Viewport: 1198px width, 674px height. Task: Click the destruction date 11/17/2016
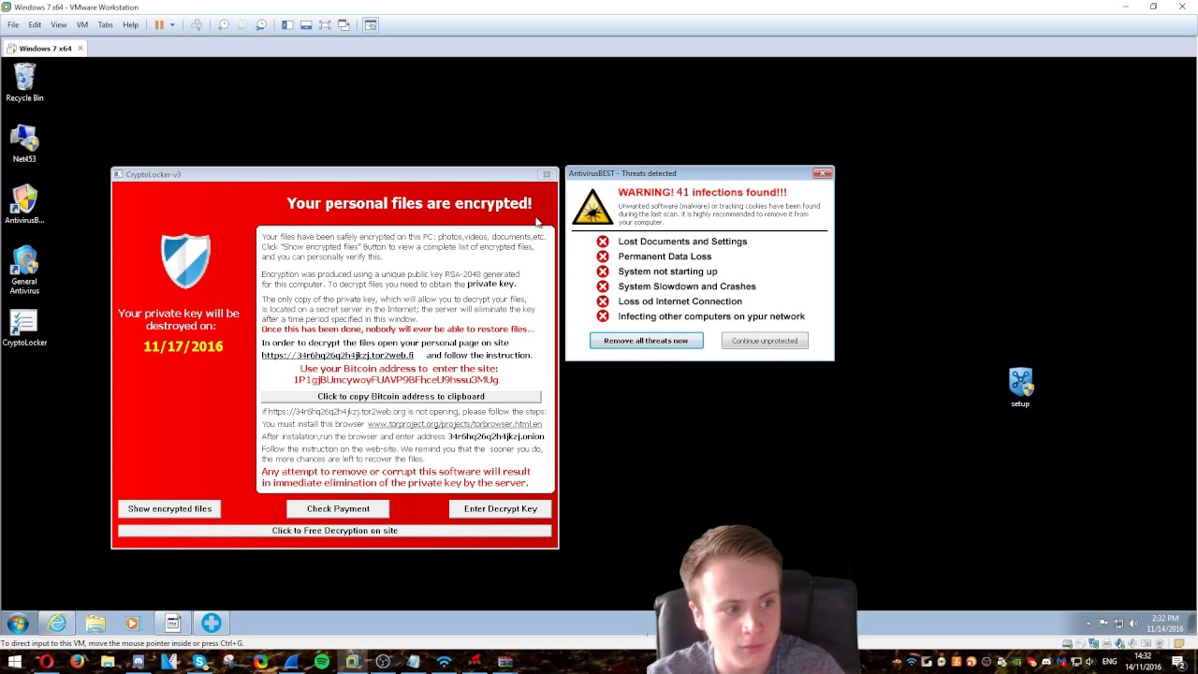(x=183, y=346)
